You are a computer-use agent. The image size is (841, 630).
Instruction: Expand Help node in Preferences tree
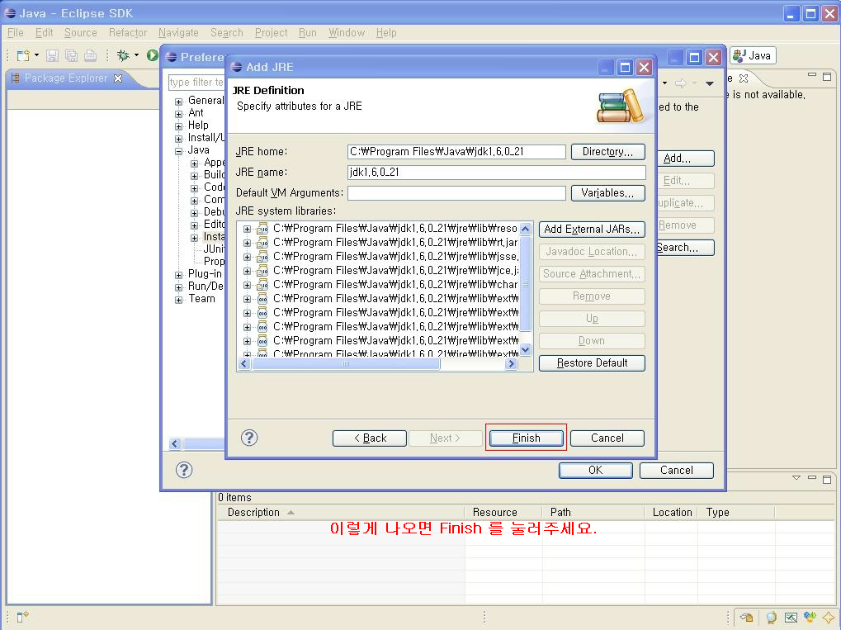(178, 126)
